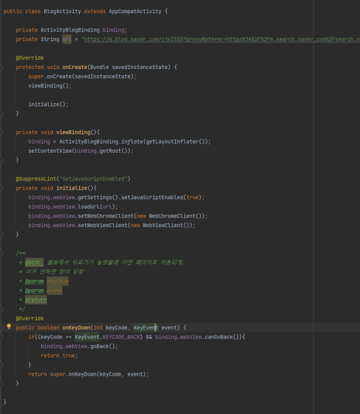Click the SuppressLint annotation
The height and width of the screenshot is (414, 360).
coord(36,179)
